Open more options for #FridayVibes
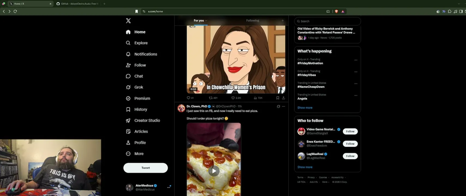466x196 pixels. [356, 72]
